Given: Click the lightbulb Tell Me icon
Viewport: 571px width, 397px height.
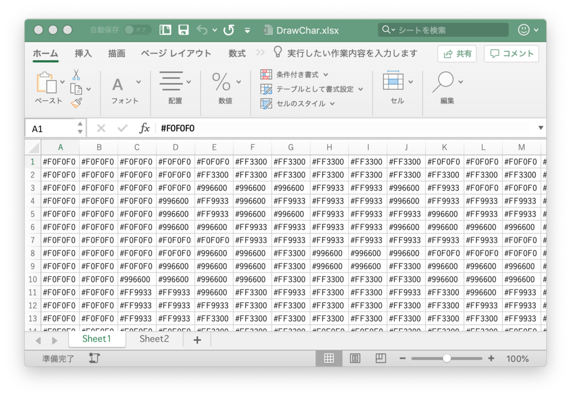Looking at the screenshot, I should (278, 52).
